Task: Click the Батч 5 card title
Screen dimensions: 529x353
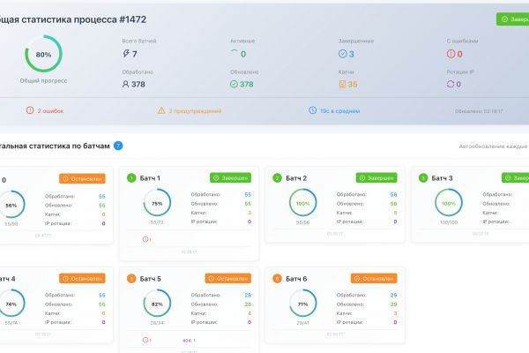Action: point(150,279)
